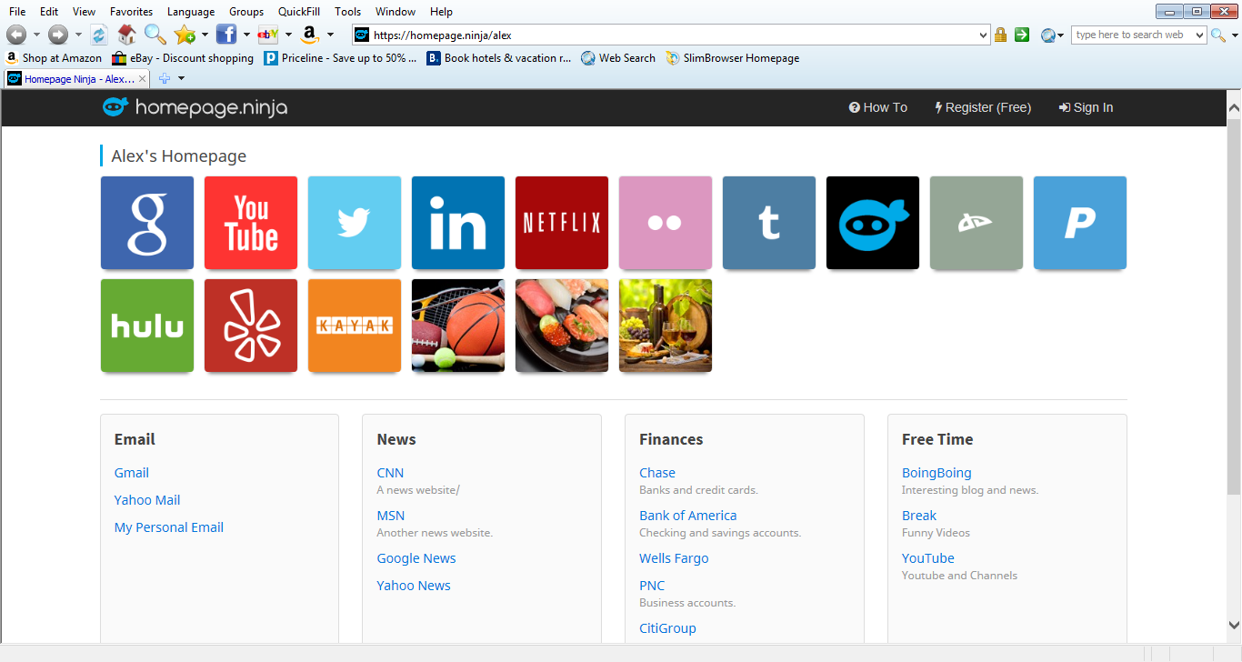Open the Tools menu
This screenshot has height=662, width=1242.
[x=347, y=11]
